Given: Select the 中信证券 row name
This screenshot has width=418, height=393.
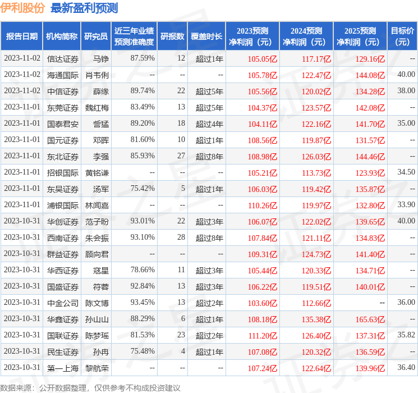Looking at the screenshot, I should tap(63, 92).
